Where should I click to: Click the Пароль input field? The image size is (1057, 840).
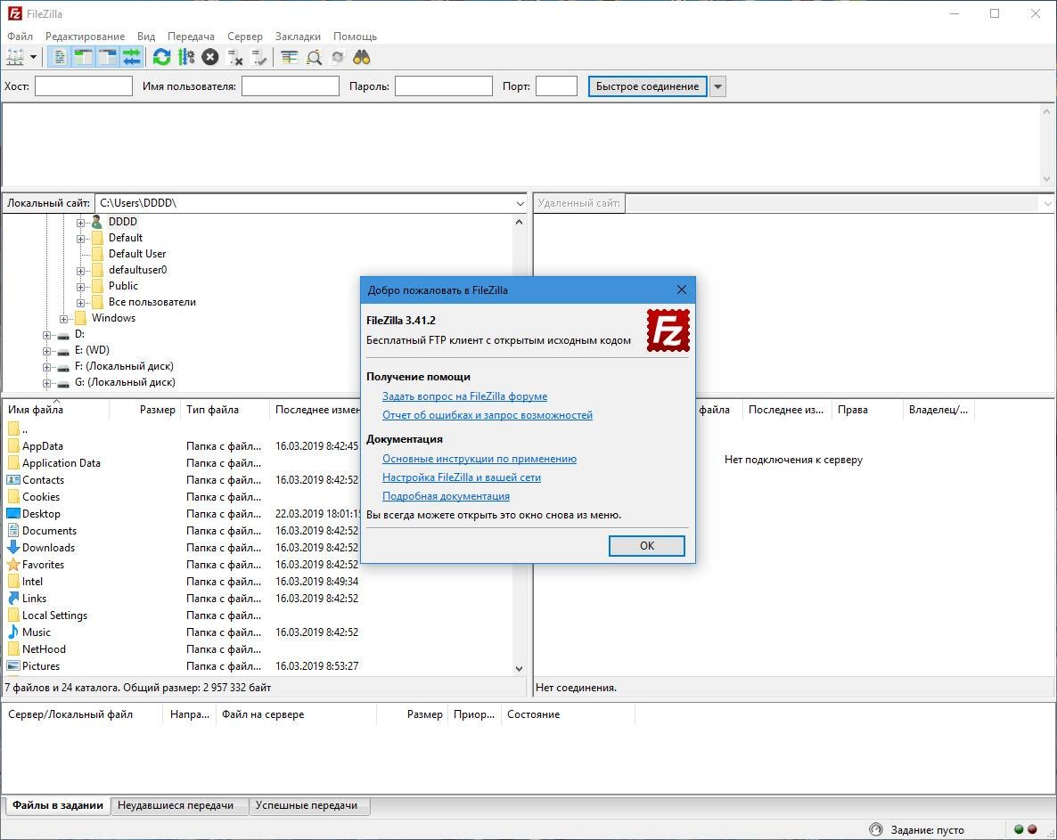coord(444,86)
